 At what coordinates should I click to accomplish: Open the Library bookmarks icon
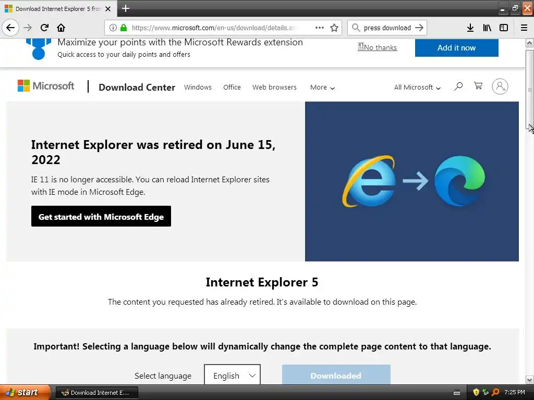pos(487,28)
